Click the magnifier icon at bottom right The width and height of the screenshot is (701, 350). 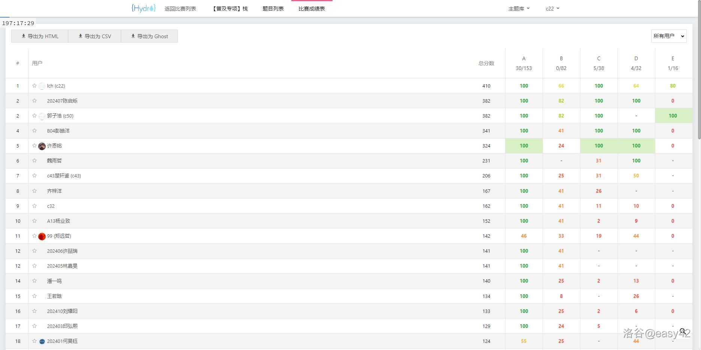[683, 332]
